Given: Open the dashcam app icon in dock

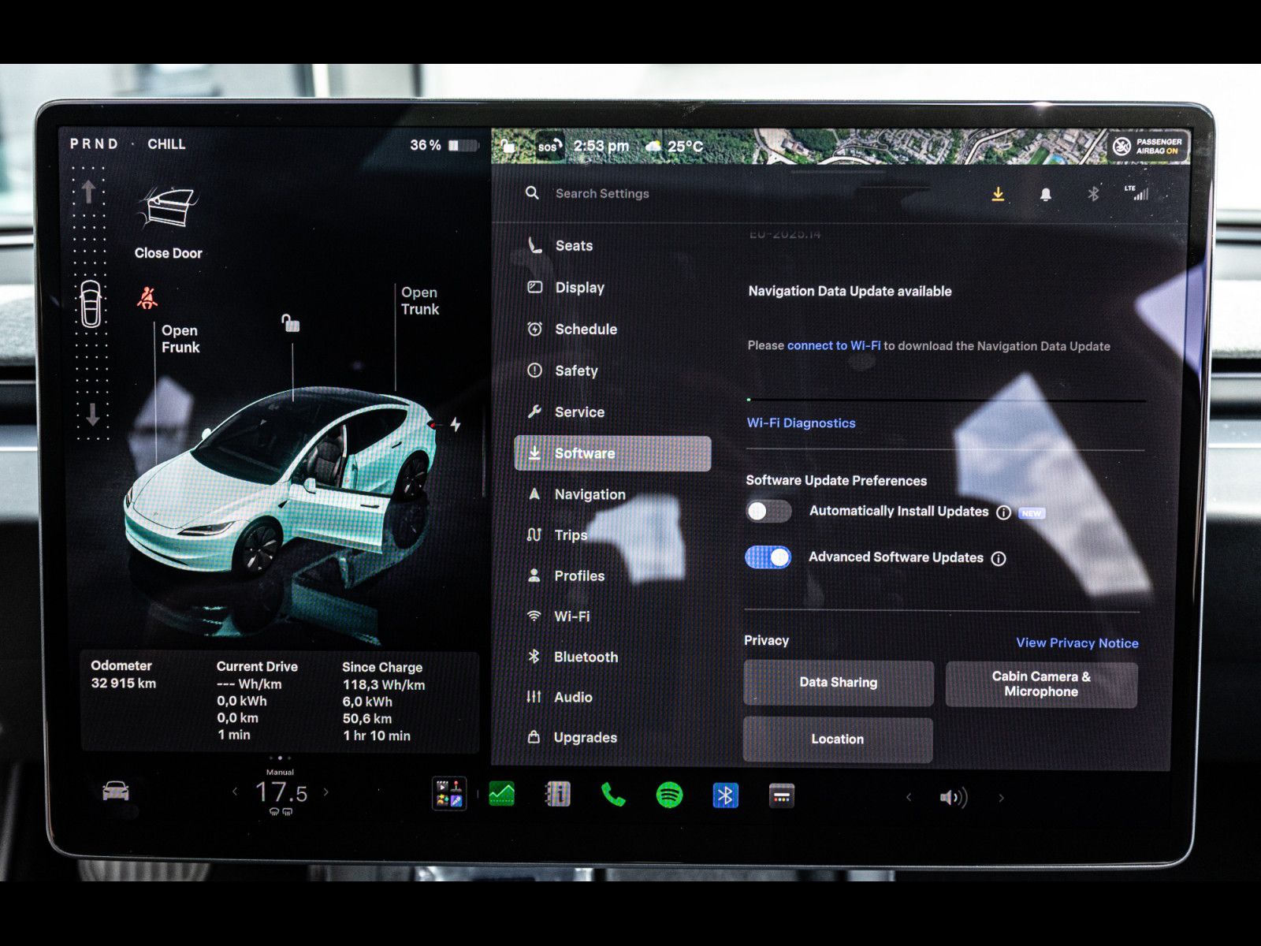Looking at the screenshot, I should pos(782,795).
